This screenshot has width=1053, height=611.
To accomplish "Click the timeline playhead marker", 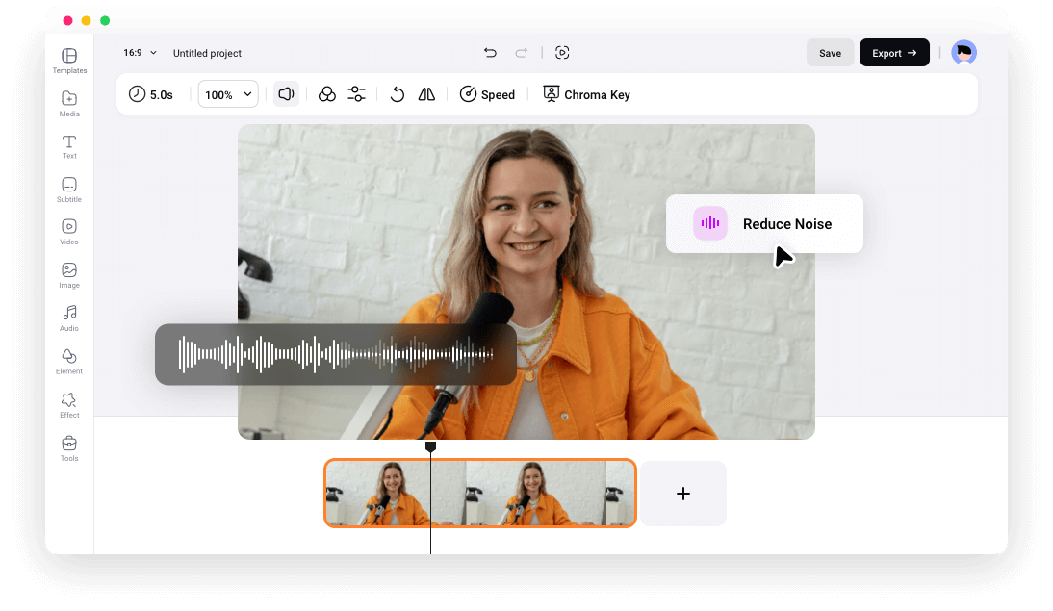I will click(430, 446).
